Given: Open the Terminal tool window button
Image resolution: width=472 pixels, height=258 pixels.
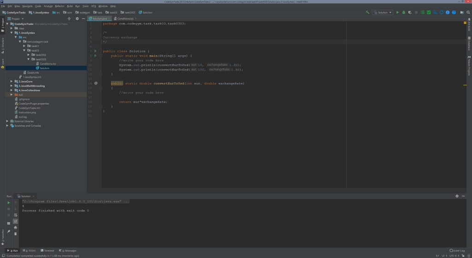Looking at the screenshot, I should [x=48, y=251].
